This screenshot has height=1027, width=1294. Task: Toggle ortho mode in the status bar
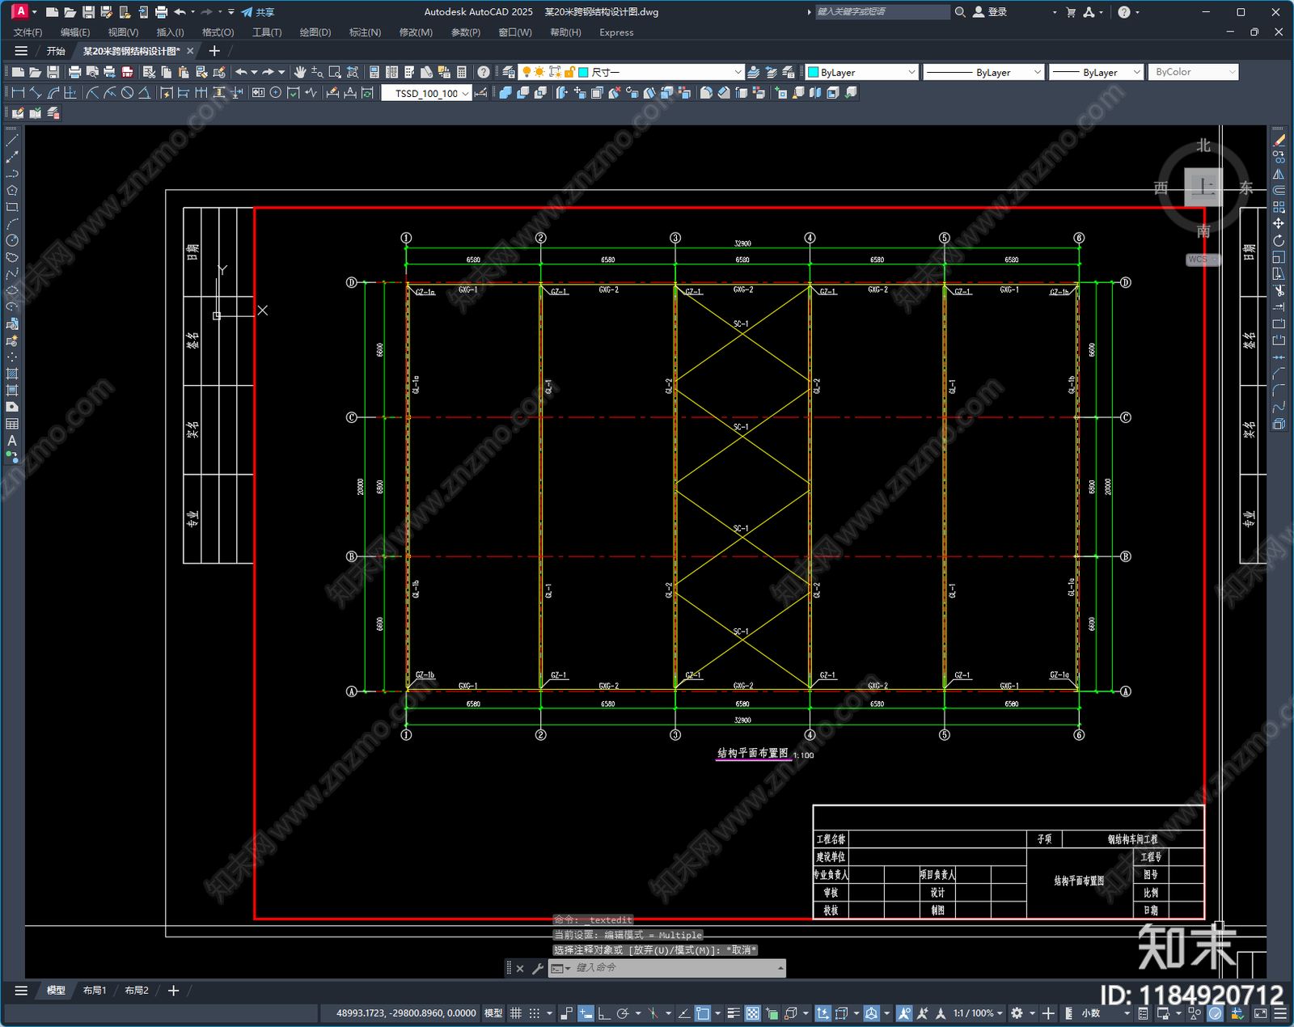click(604, 1013)
